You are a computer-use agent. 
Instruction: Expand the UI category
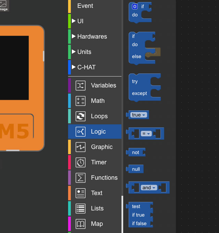coord(74,21)
